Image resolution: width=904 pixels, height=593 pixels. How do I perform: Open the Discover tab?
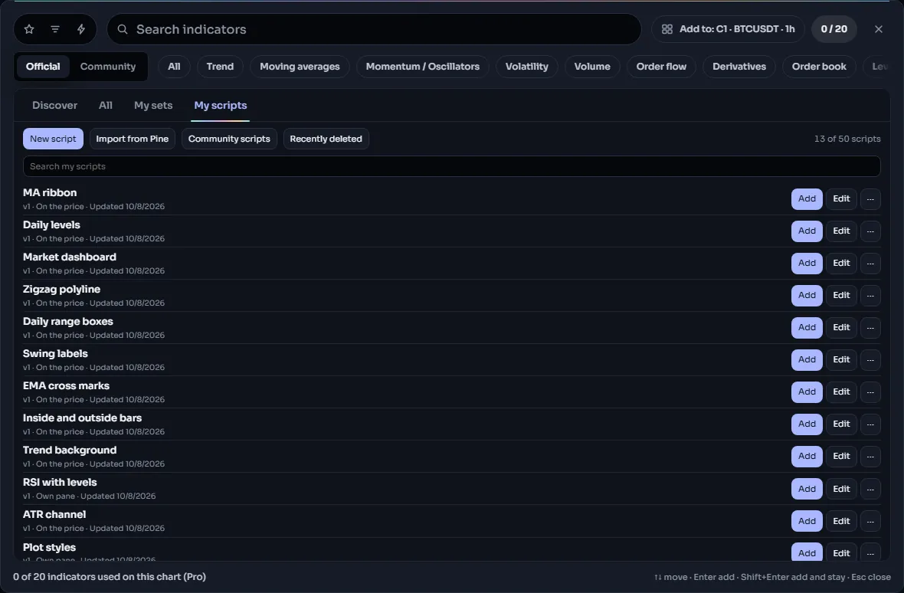tap(54, 106)
